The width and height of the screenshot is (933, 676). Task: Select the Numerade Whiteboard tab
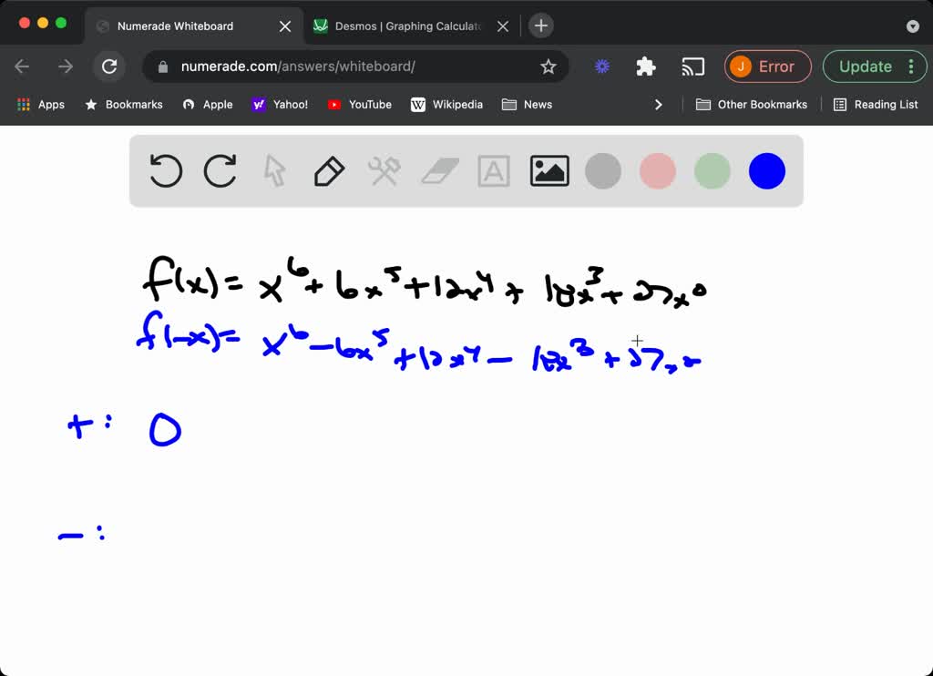coord(182,26)
